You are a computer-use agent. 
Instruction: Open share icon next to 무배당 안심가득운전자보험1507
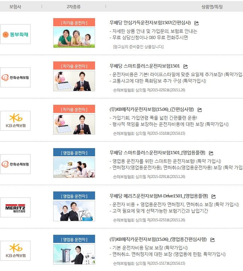click(x=197, y=23)
